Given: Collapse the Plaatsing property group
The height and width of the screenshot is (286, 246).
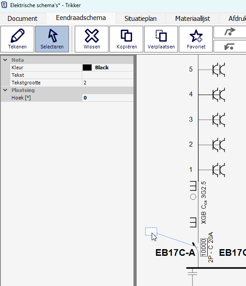Looking at the screenshot, I should tap(5, 90).
